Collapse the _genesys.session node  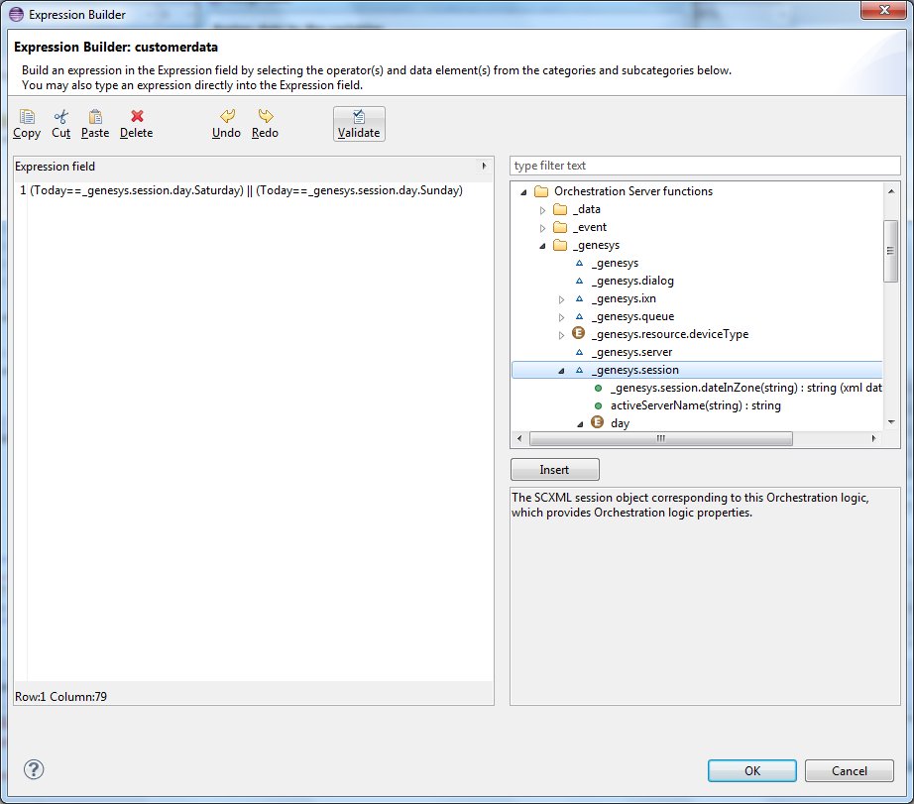(x=561, y=371)
